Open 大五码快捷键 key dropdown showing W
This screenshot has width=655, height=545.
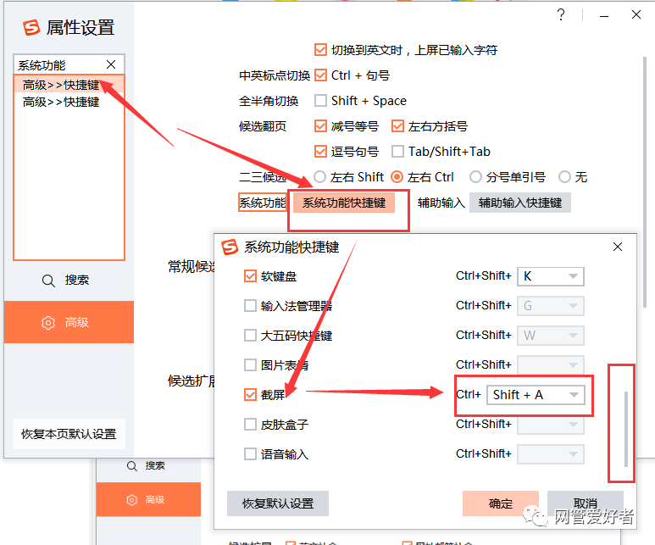[551, 335]
